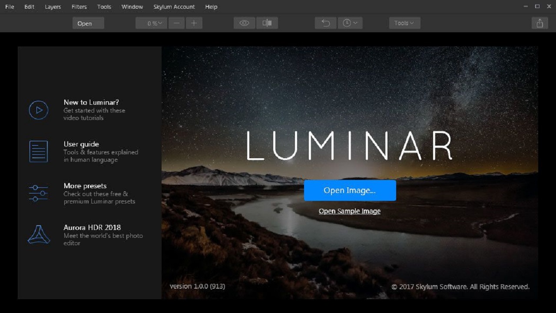Screen dimensions: 556x313
Task: Click the Open Sample Image link
Action: click(x=350, y=211)
